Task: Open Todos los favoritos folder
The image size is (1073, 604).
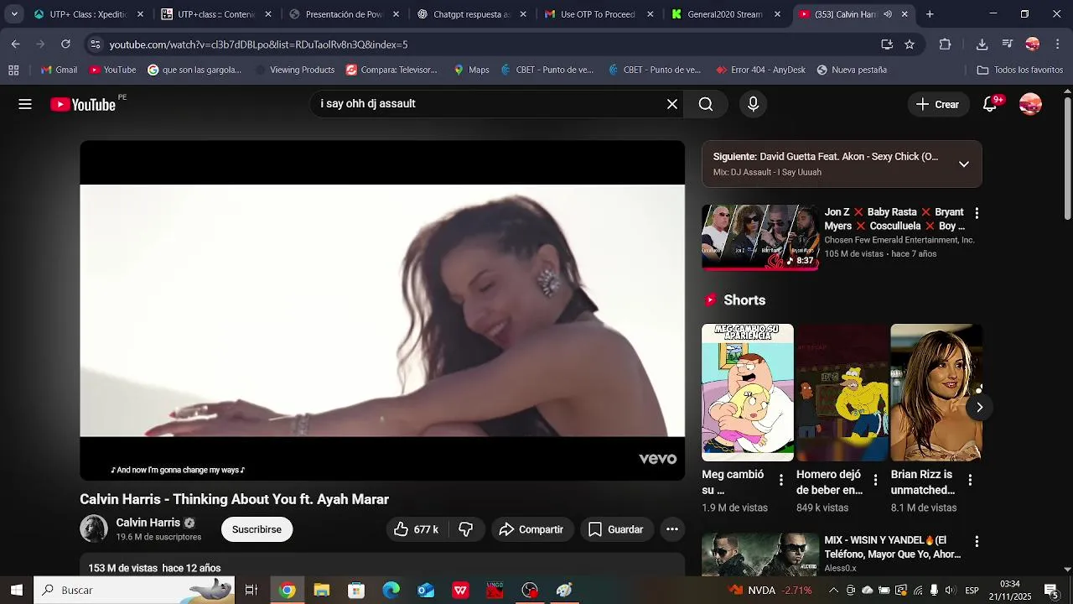Action: point(1020,70)
